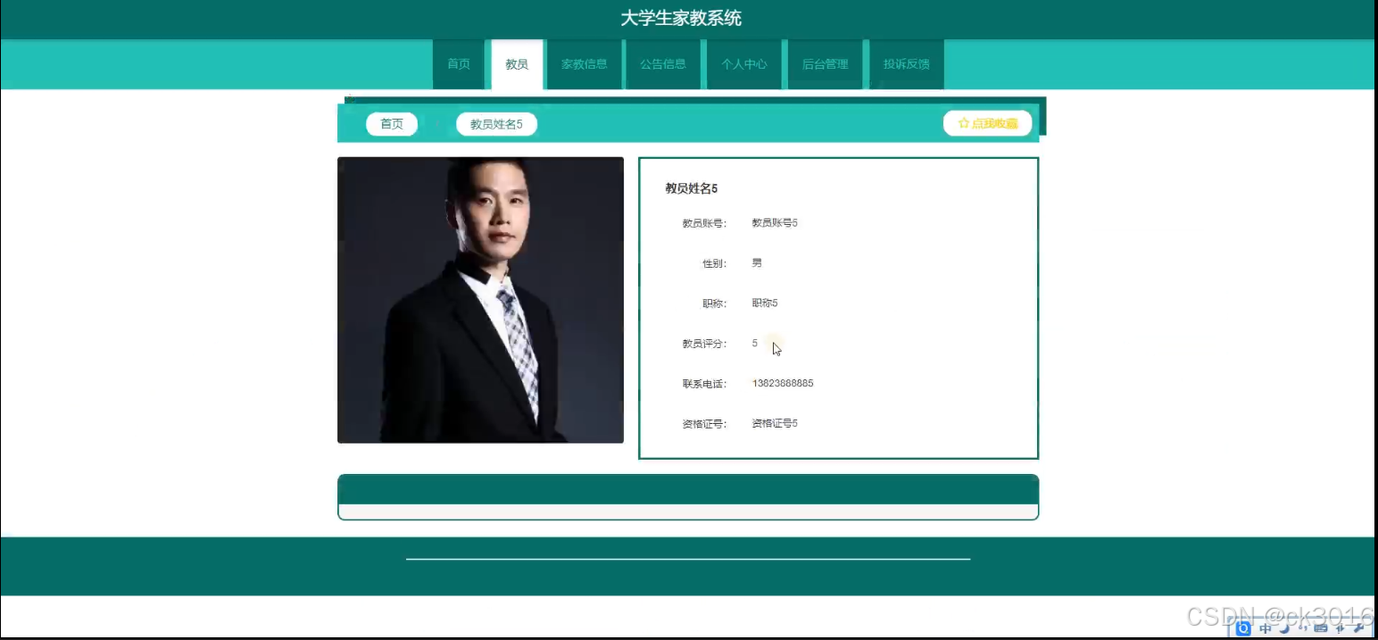Open the 后台管理 tab
Viewport: 1378px width, 640px height.
[x=825, y=64]
